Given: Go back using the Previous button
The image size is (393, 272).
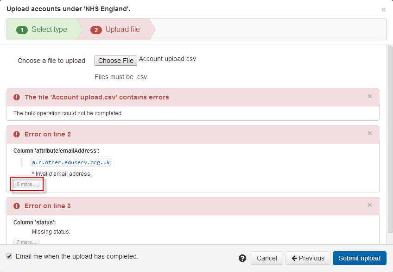Looking at the screenshot, I should (x=308, y=258).
